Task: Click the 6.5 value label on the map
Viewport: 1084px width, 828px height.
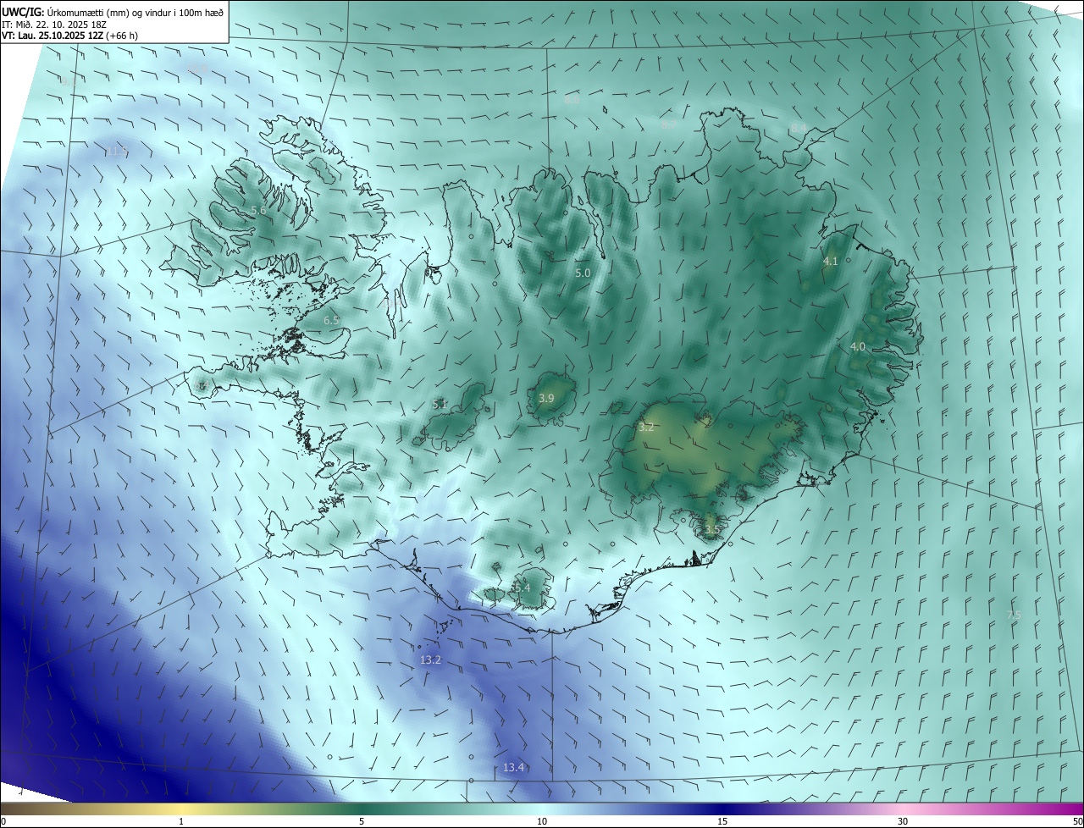Action: pyautogui.click(x=331, y=321)
